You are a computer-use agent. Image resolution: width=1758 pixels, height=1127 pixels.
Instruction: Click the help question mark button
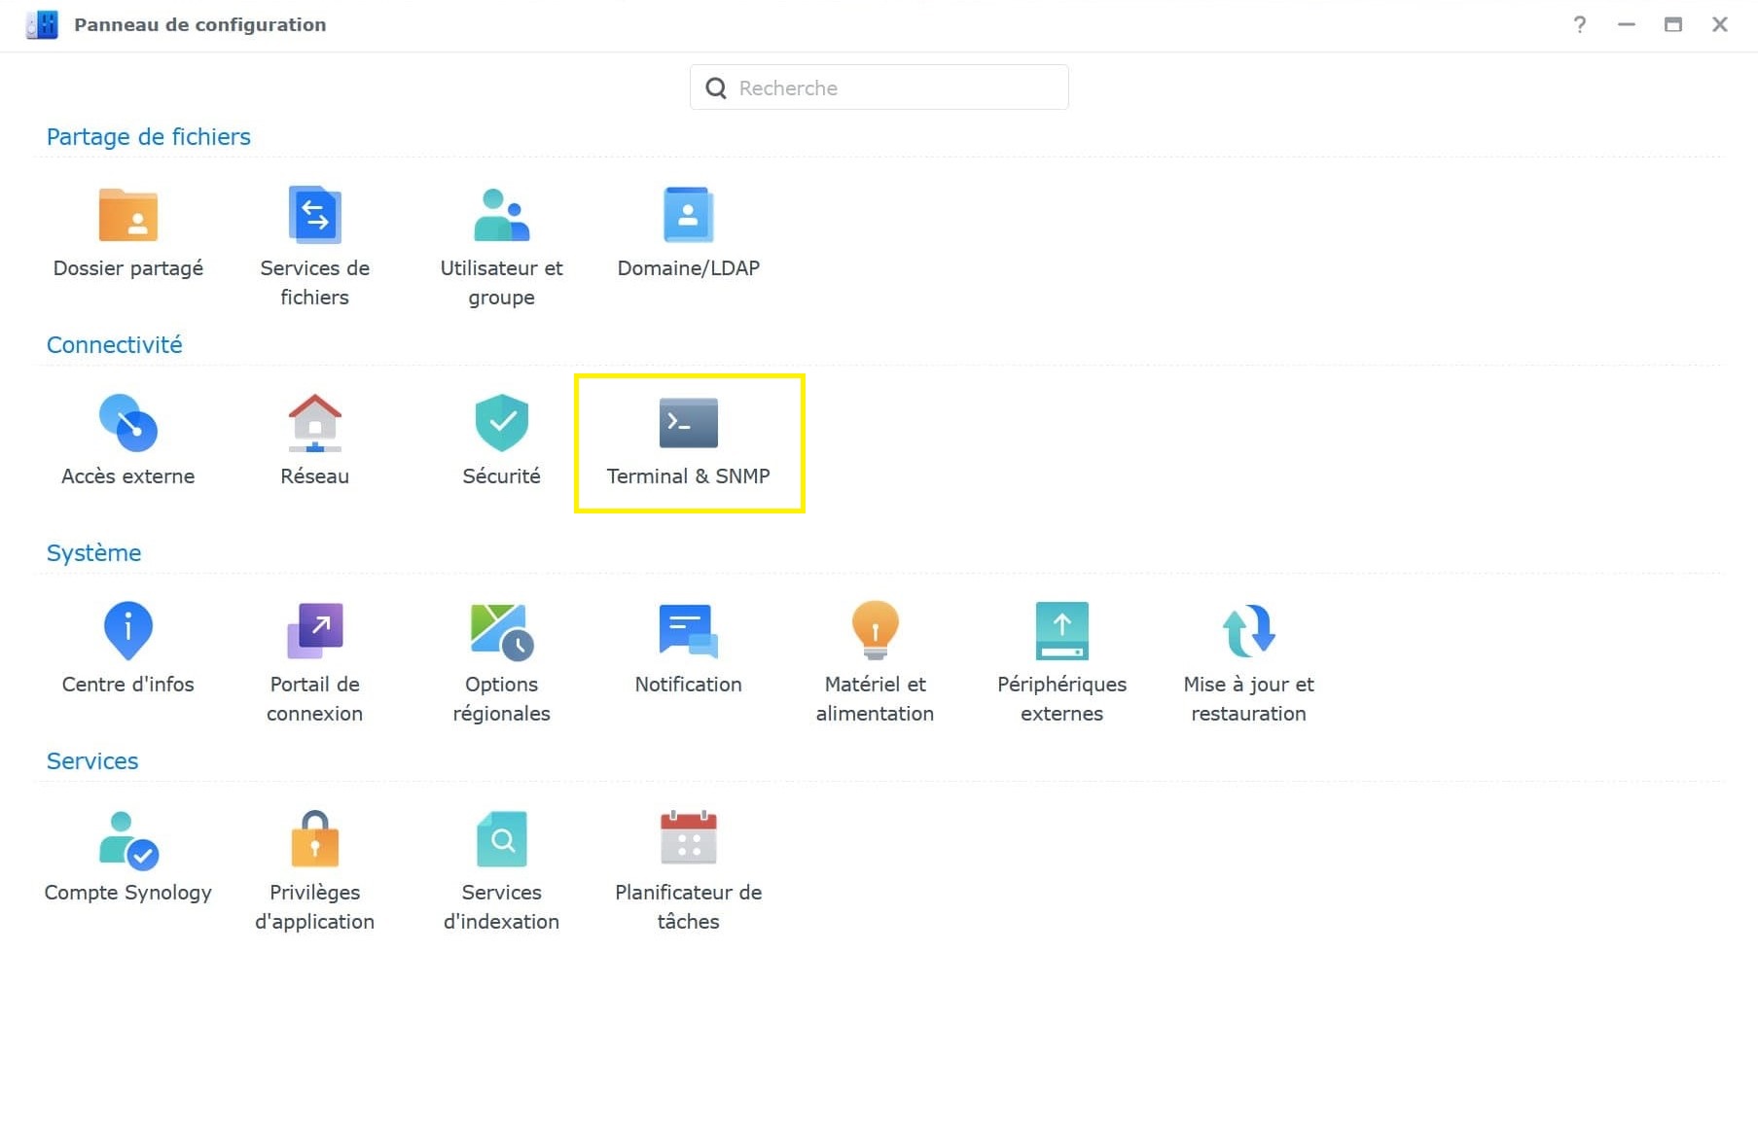click(1579, 25)
